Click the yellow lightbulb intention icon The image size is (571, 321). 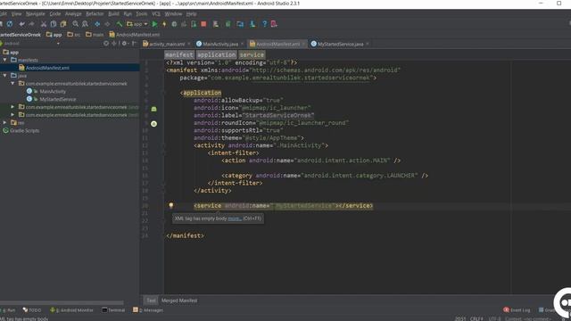point(170,206)
